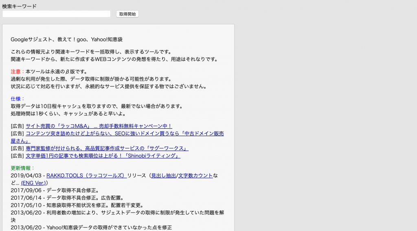Click the 検索キーワード search input field
The width and height of the screenshot is (417, 231).
click(56, 14)
